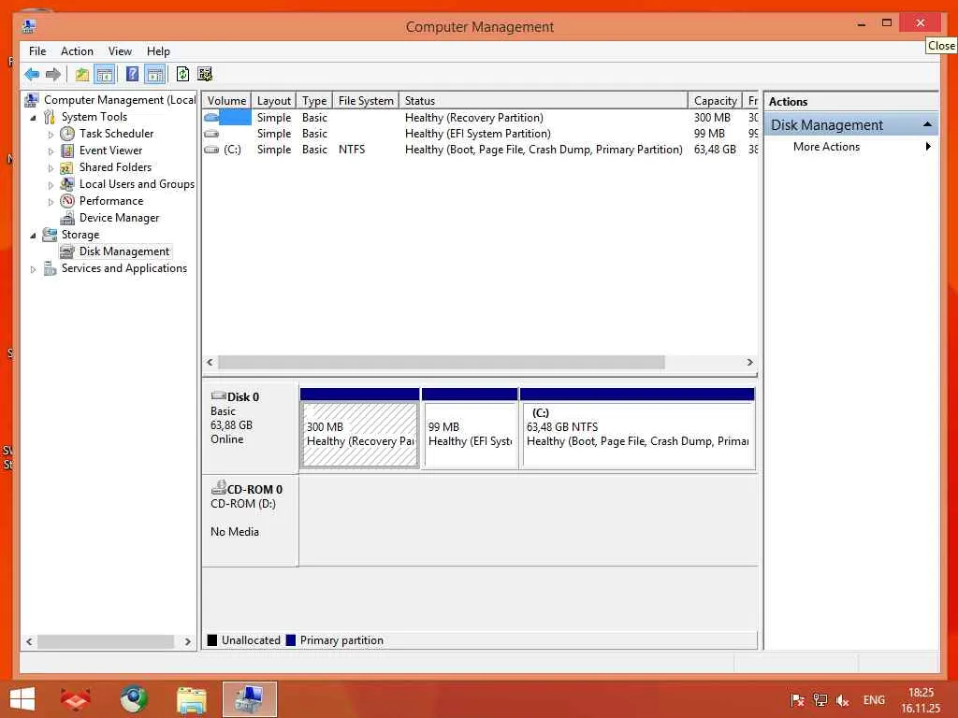Viewport: 958px width, 718px height.
Task: Open the Start button on taskbar
Action: 22,699
